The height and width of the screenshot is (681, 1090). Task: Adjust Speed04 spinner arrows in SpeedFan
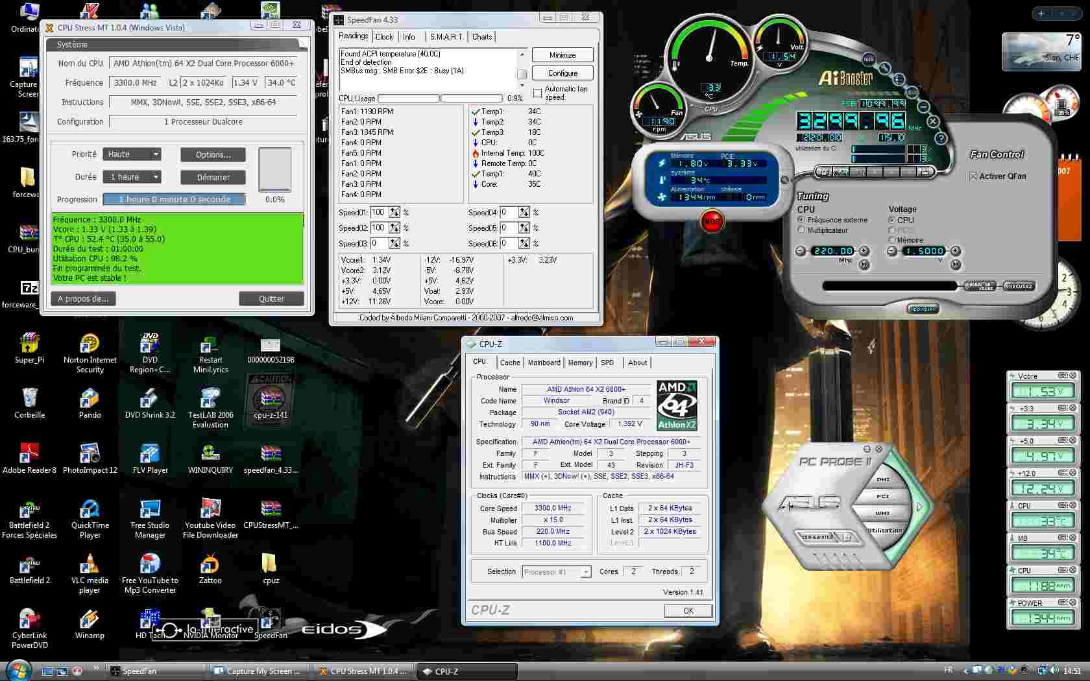tap(524, 212)
